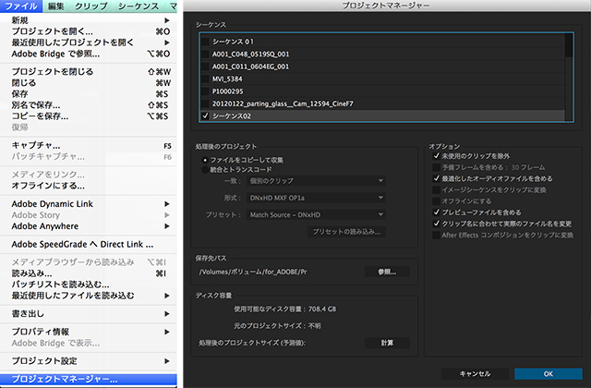The height and width of the screenshot is (388, 591).
Task: Click the 計算 button
Action: tap(387, 343)
